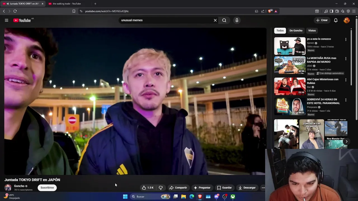Open a new browser tab
This screenshot has width=358, height=201.
click(95, 4)
